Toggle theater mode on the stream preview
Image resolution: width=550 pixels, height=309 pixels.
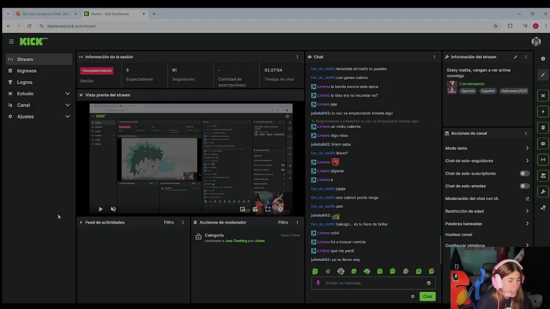(255, 209)
